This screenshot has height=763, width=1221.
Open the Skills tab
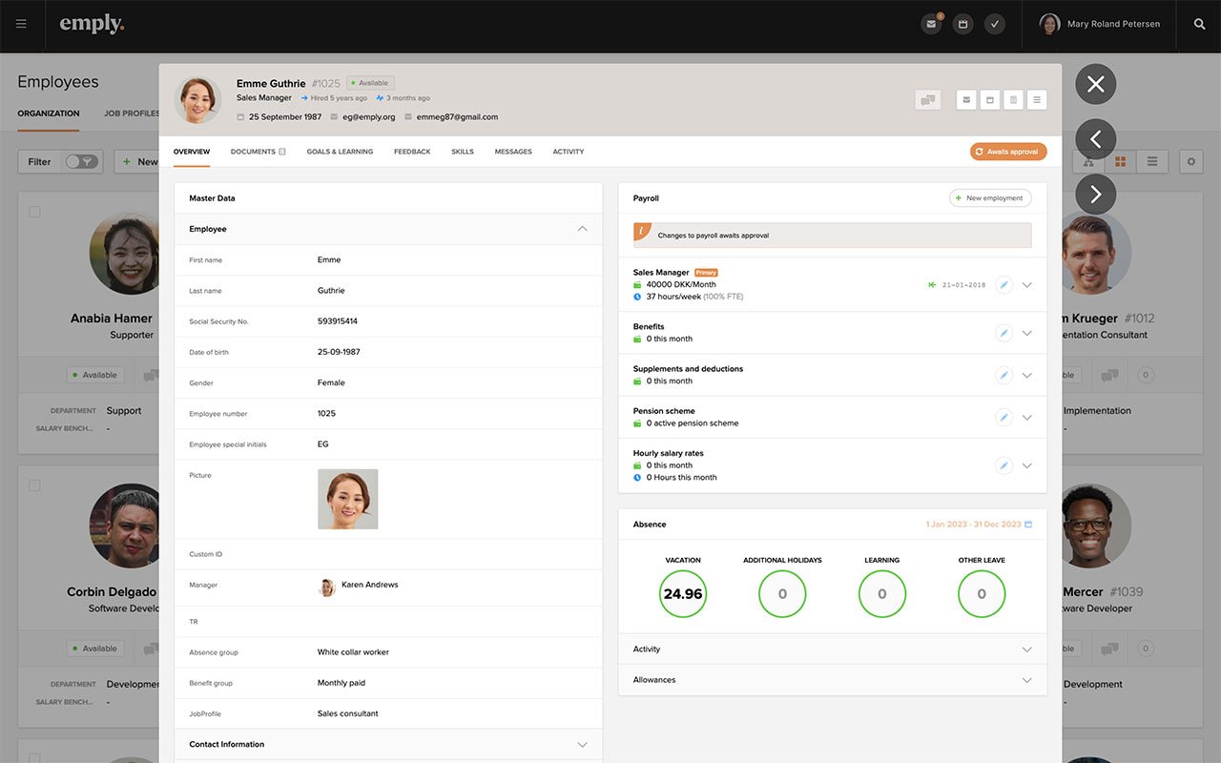[x=462, y=152]
